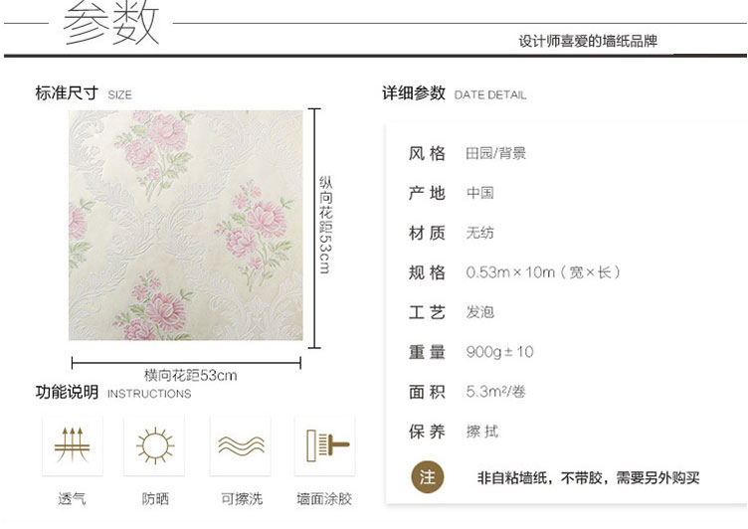Click the 防晒 label text
This screenshot has height=529, width=748.
point(155,499)
